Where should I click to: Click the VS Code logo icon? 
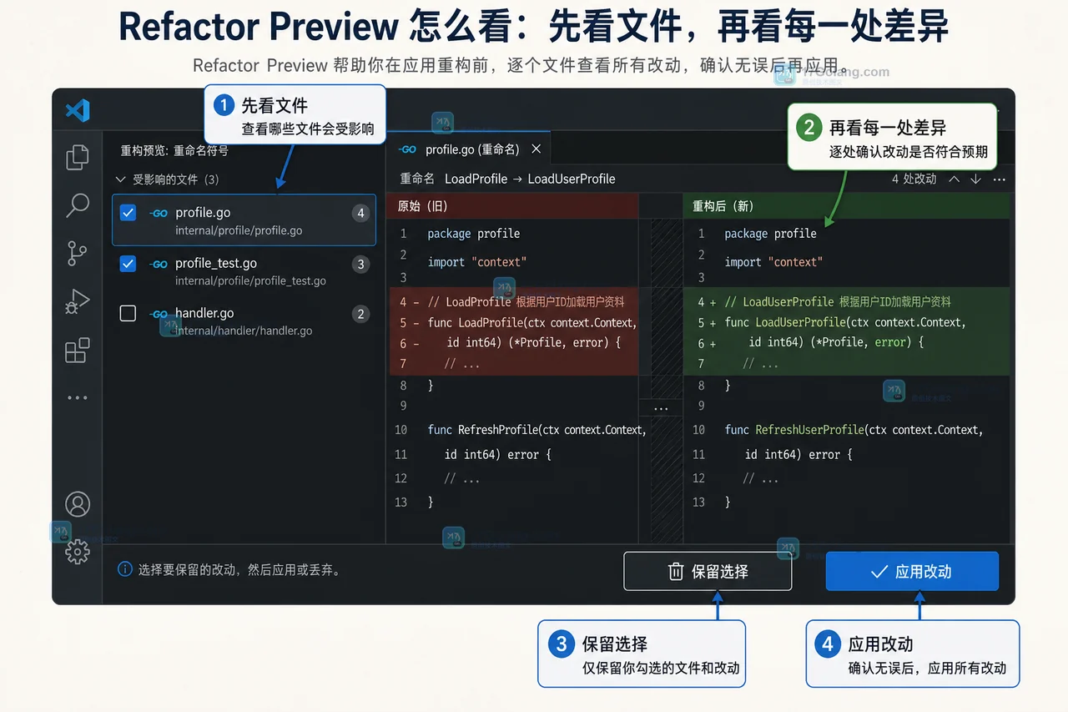pyautogui.click(x=78, y=110)
